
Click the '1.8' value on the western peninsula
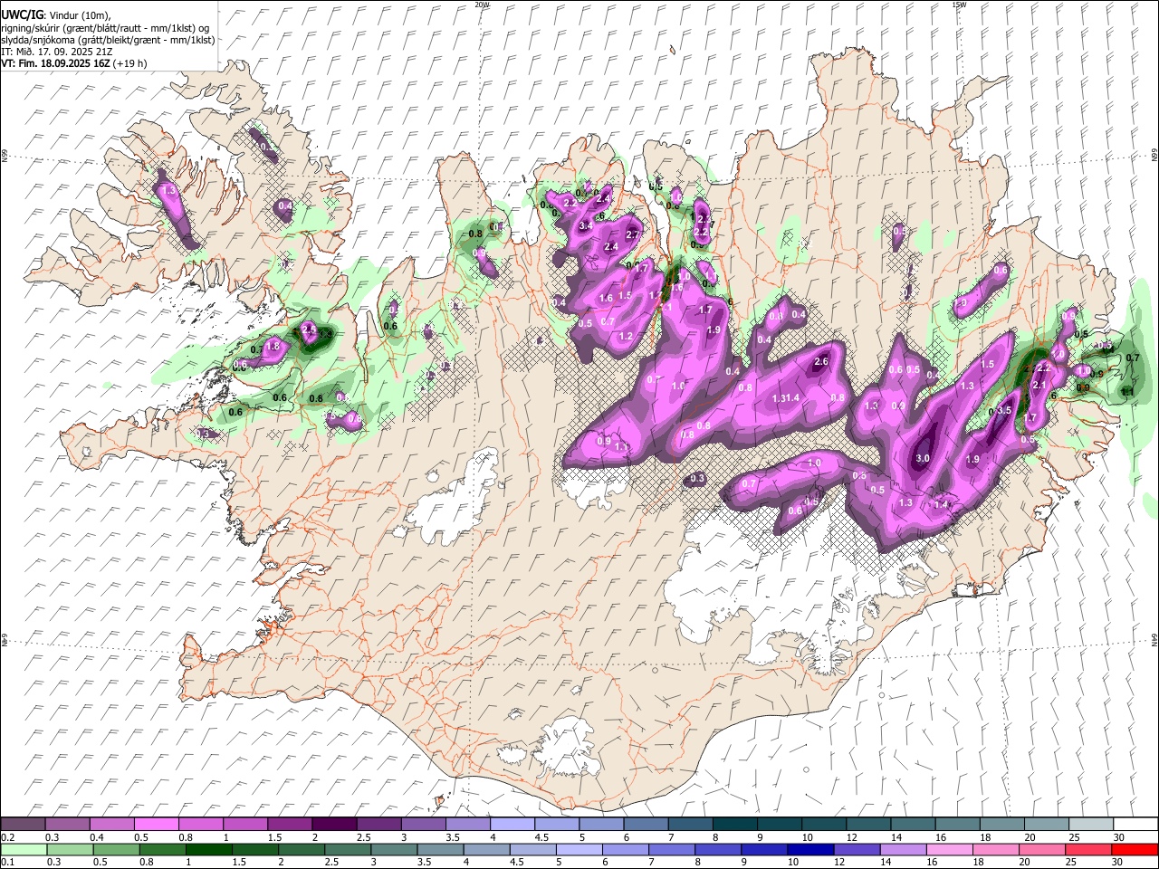[x=273, y=346]
